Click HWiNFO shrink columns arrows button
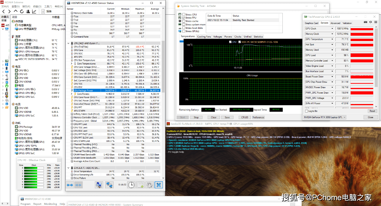 (x=78, y=185)
